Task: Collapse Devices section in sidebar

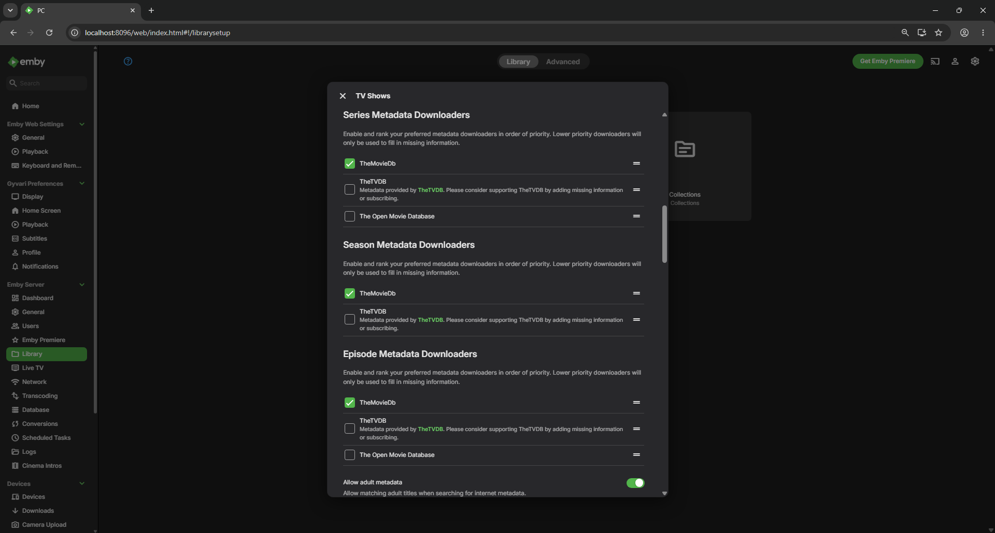Action: (x=82, y=484)
